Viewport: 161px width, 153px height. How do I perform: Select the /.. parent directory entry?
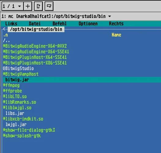[6, 41]
